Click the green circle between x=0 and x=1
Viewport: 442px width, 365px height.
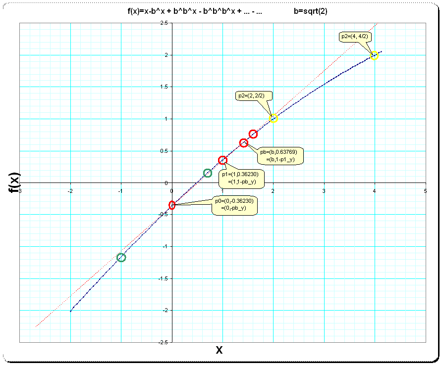coord(208,173)
